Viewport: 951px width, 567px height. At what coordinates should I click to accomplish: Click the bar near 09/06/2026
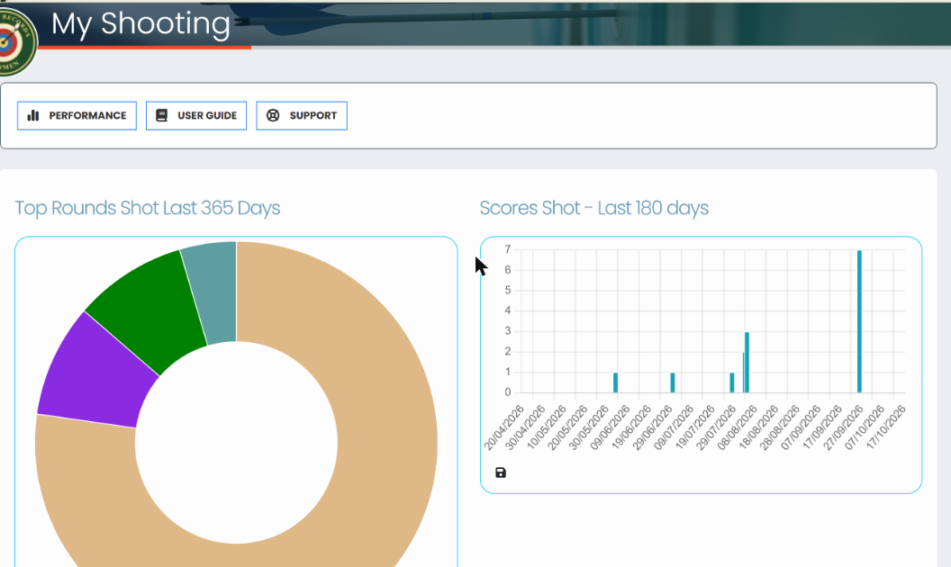pyautogui.click(x=616, y=382)
